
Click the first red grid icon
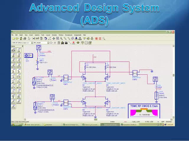[96, 38]
